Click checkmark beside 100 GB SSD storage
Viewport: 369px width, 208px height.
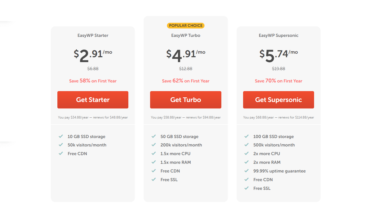click(247, 136)
